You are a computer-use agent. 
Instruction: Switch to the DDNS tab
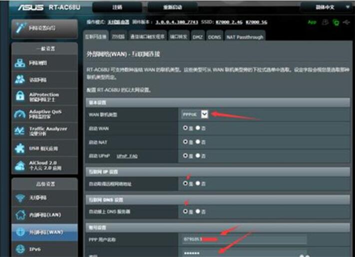pyautogui.click(x=214, y=36)
